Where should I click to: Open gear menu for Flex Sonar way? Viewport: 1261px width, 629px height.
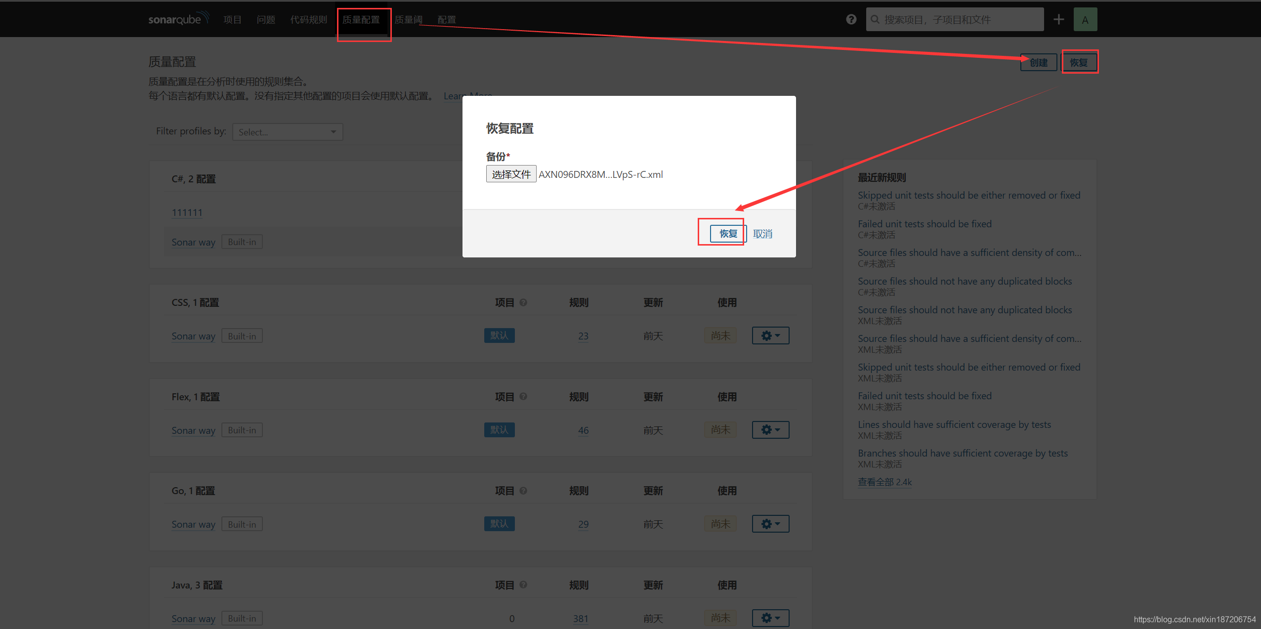click(x=770, y=429)
